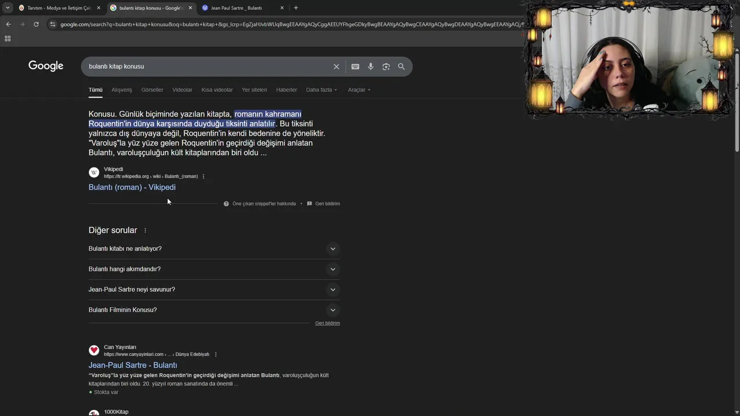740x416 pixels.
Task: Open more options dots beside Diğer sorular
Action: click(145, 231)
